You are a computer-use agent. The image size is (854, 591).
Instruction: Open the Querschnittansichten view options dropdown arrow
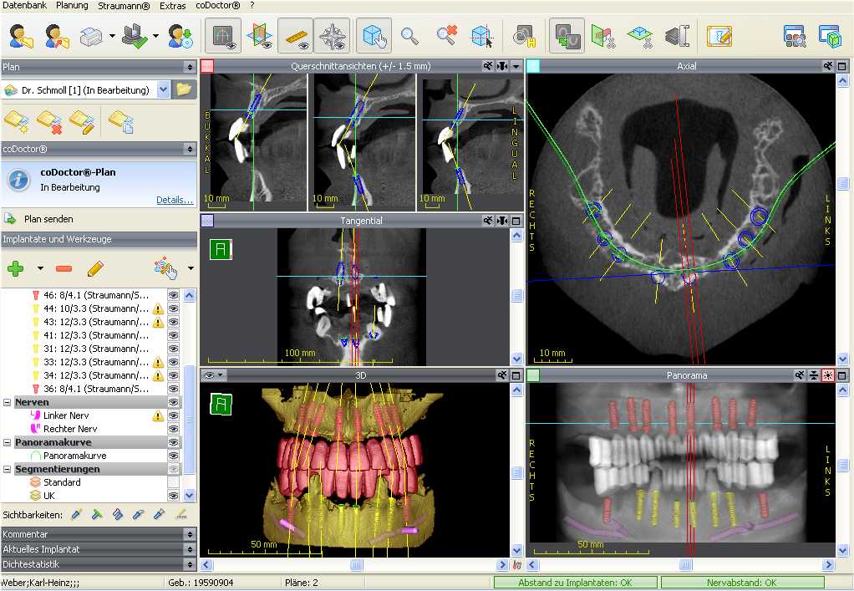click(x=516, y=66)
